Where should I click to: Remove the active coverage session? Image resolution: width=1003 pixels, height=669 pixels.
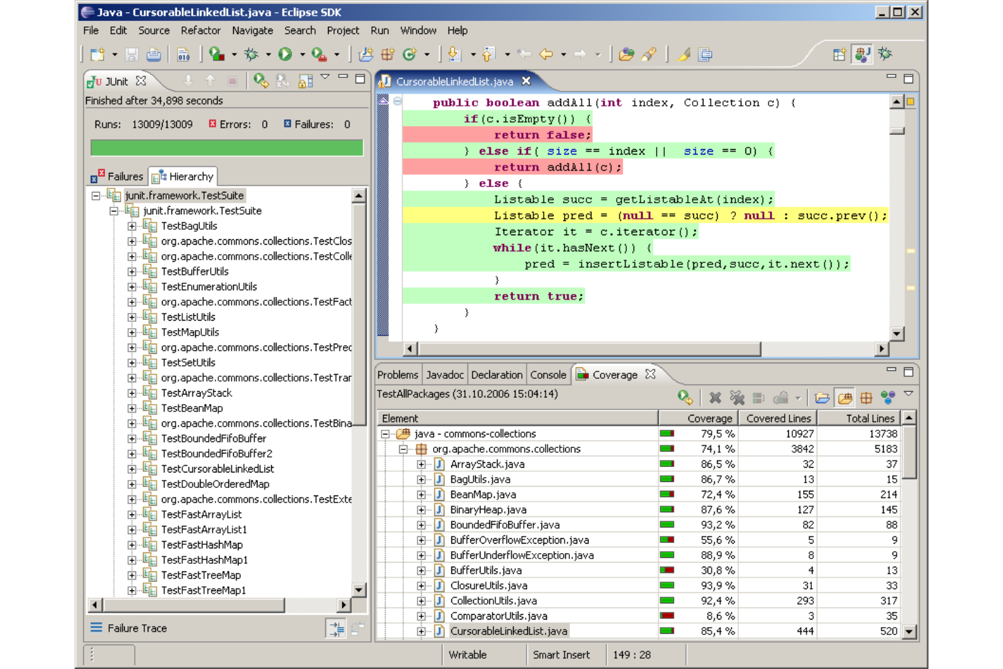click(x=714, y=397)
